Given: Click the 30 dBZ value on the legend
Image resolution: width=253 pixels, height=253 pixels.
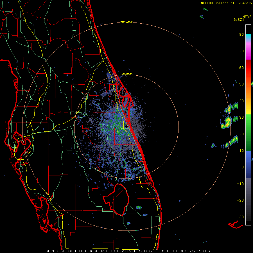Looking at the screenshot, I should 241,117.
